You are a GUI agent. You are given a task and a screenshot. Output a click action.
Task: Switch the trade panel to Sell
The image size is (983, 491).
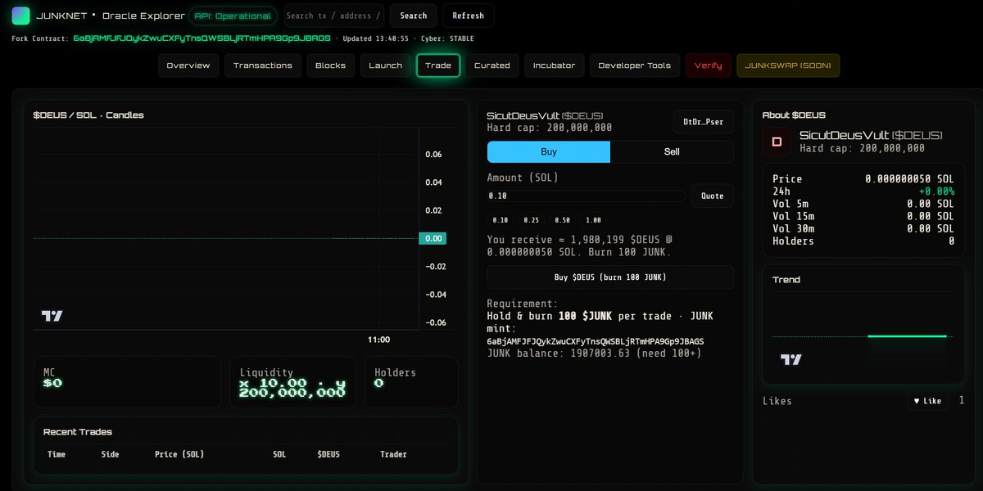[672, 151]
